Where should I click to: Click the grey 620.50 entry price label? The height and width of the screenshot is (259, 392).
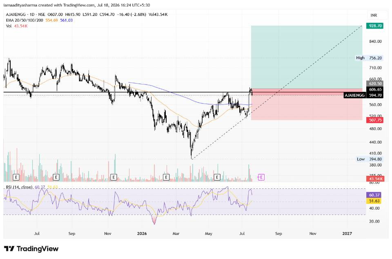coord(375,84)
